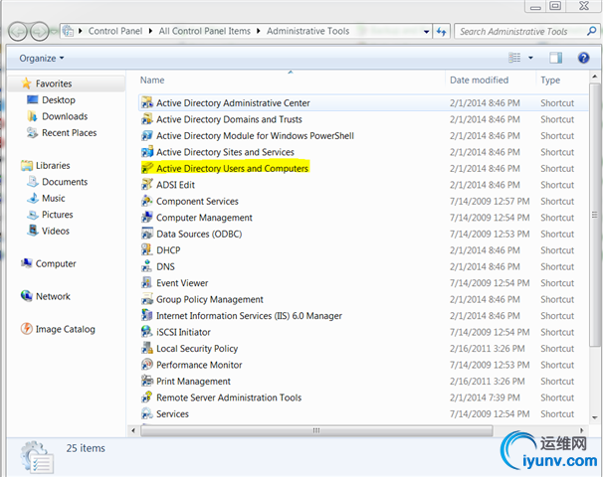Open the Organize dropdown menu
603x477 pixels.
pyautogui.click(x=42, y=59)
